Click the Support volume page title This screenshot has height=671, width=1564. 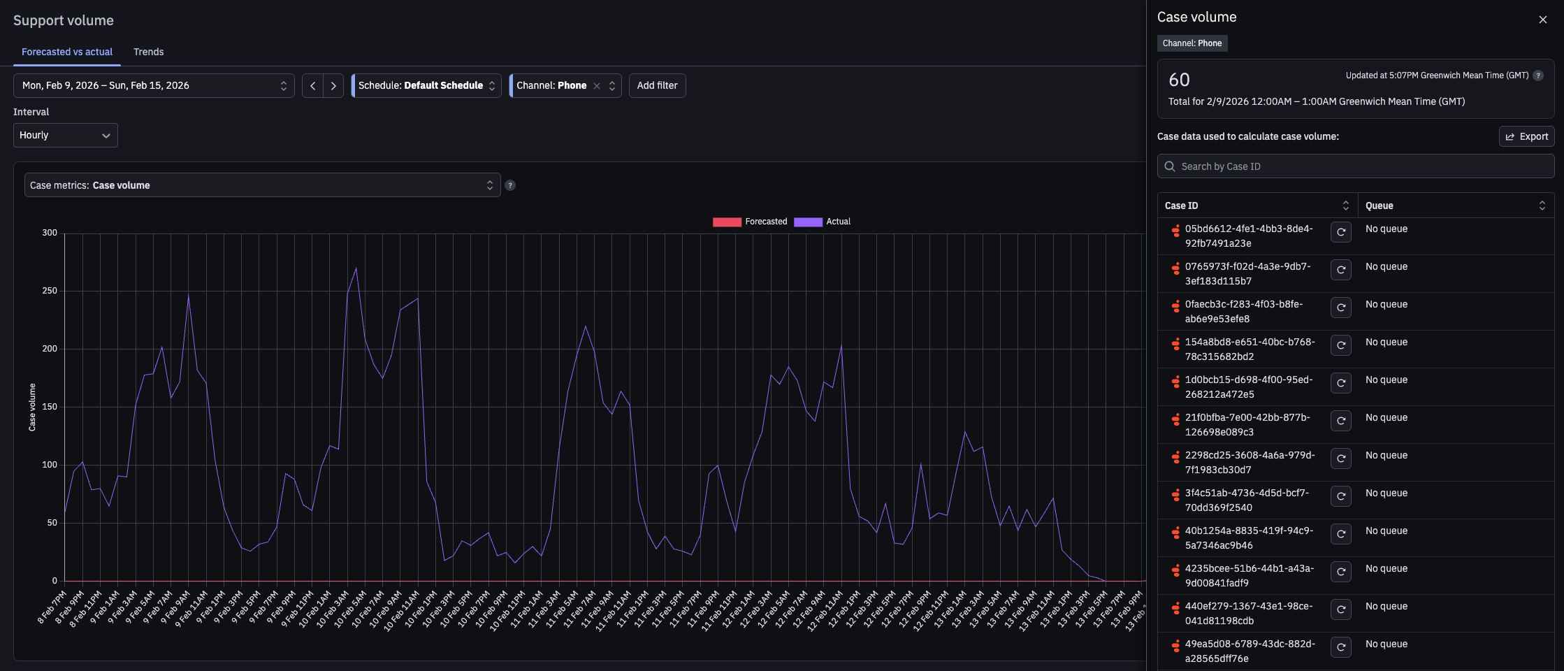pos(64,21)
